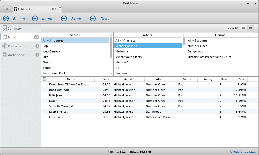Sort songs by the Name column header
Image resolution: width=259 pixels, height=155 pixels.
71,79
